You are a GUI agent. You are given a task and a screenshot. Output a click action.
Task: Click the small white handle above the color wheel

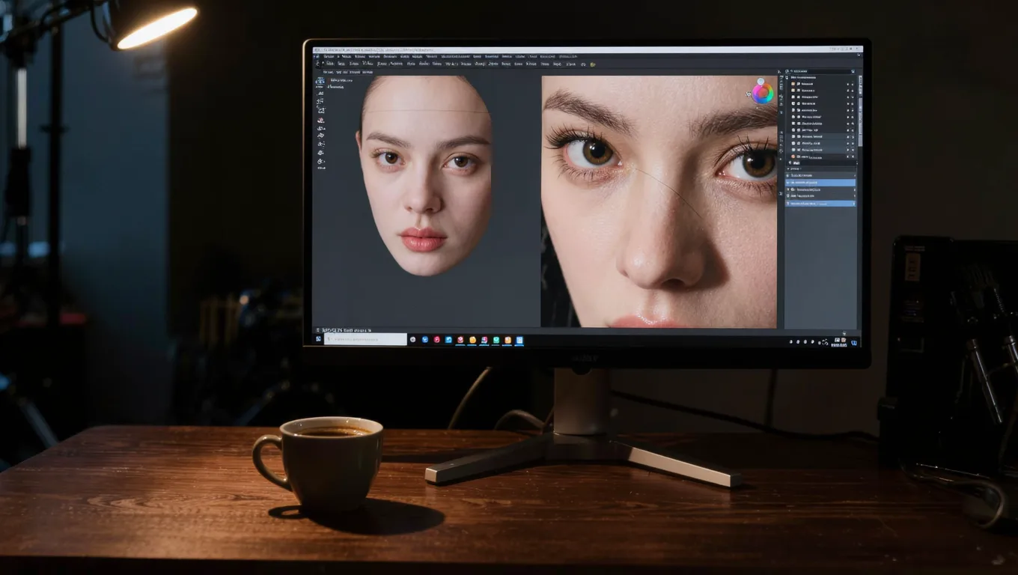click(x=761, y=82)
